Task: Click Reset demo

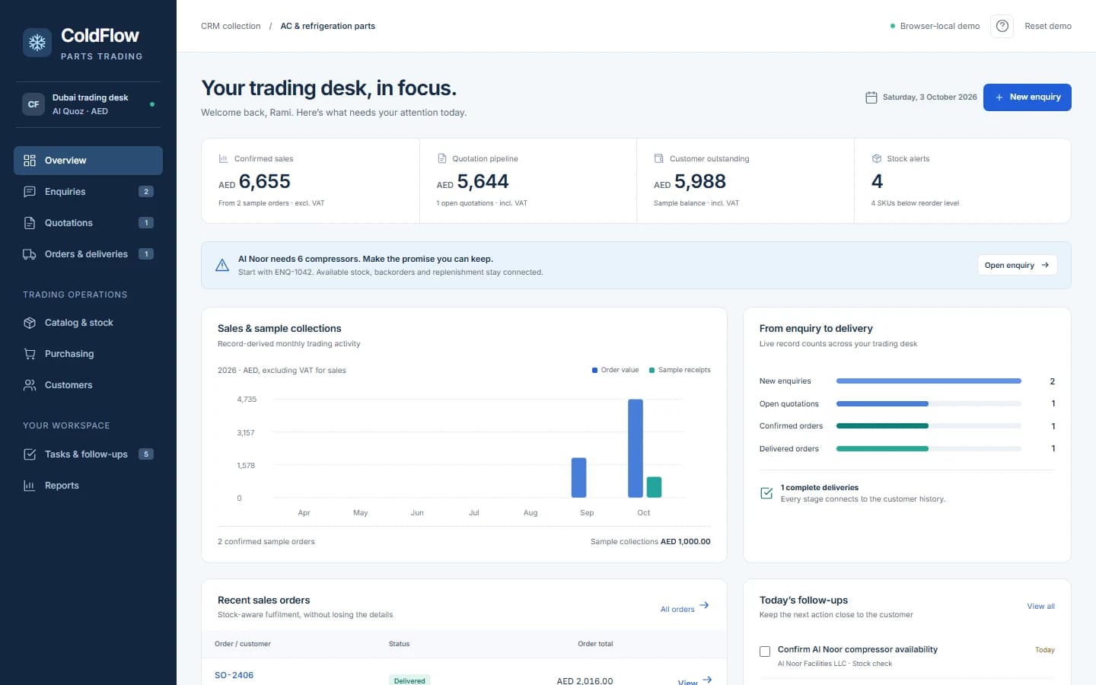Action: pyautogui.click(x=1047, y=26)
